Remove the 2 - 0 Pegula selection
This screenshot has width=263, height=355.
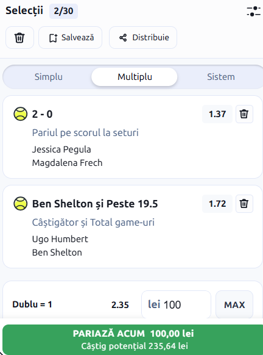244,114
